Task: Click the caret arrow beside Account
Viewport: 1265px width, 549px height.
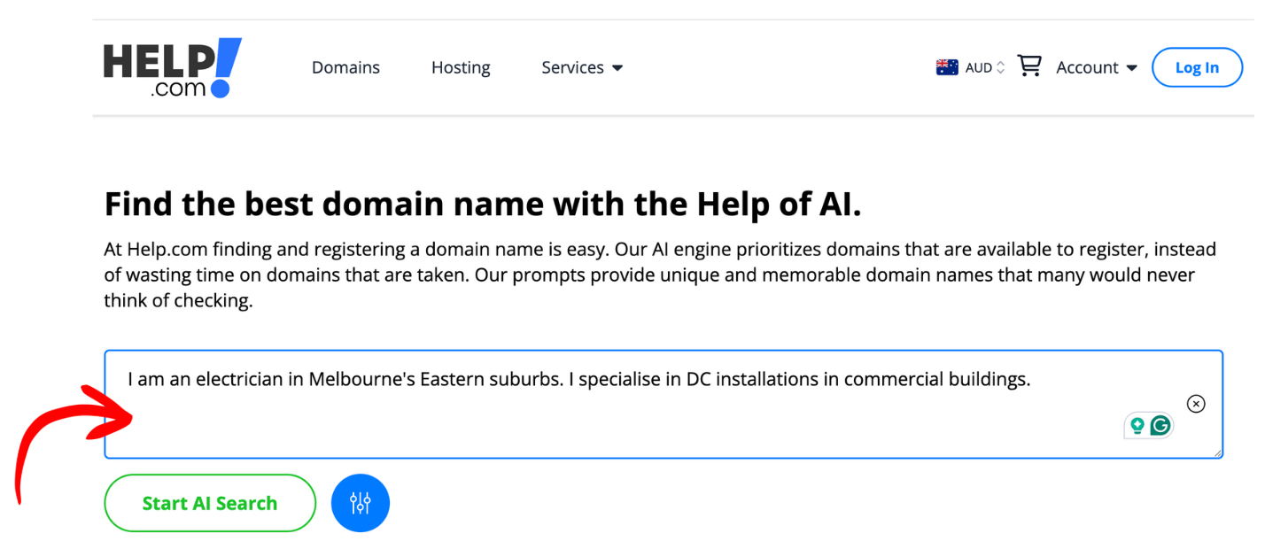Action: click(x=1131, y=68)
